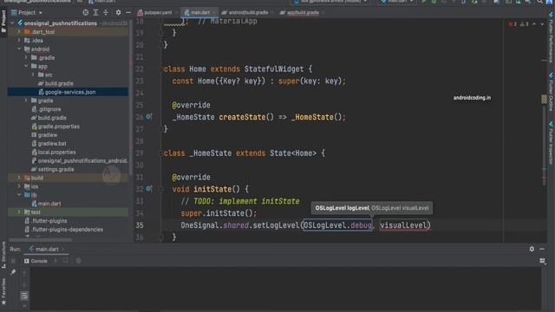Collapse the android folder

(x=19, y=49)
